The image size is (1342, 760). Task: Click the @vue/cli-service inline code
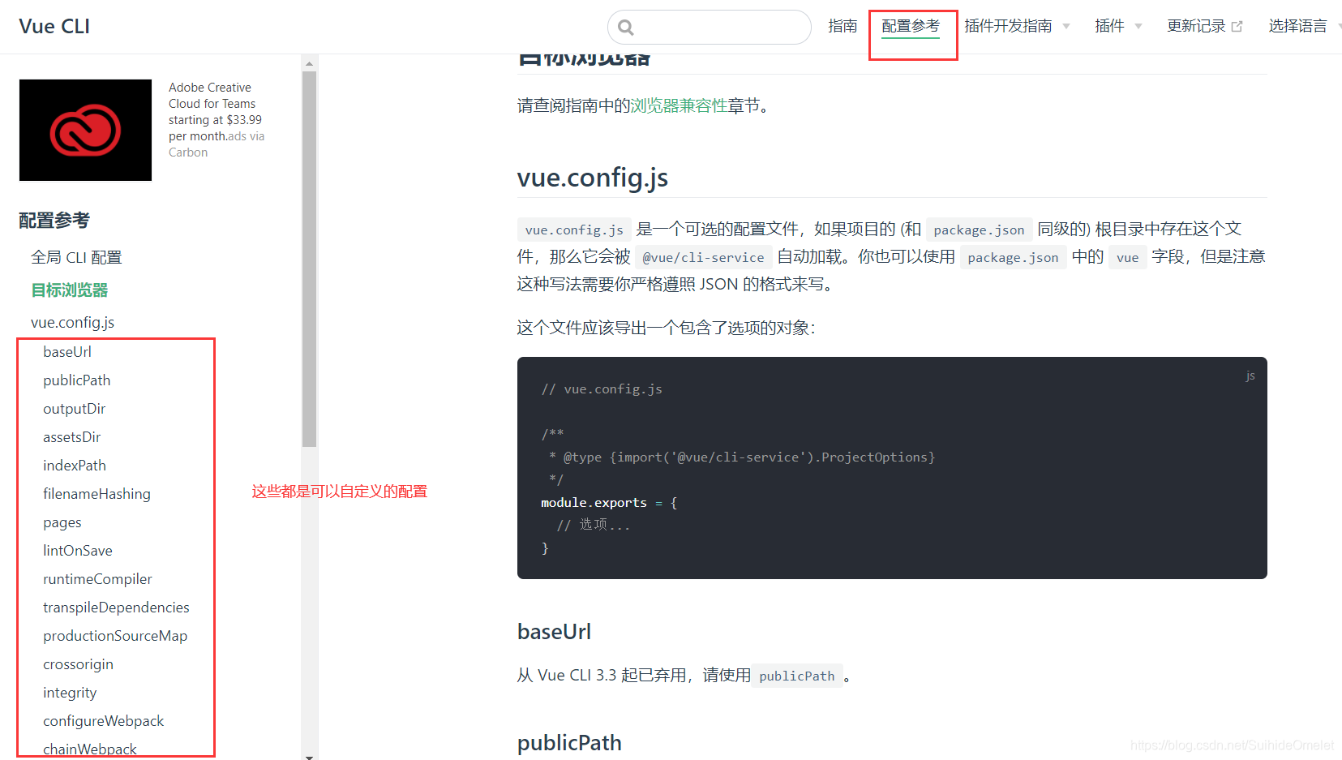[x=703, y=257]
